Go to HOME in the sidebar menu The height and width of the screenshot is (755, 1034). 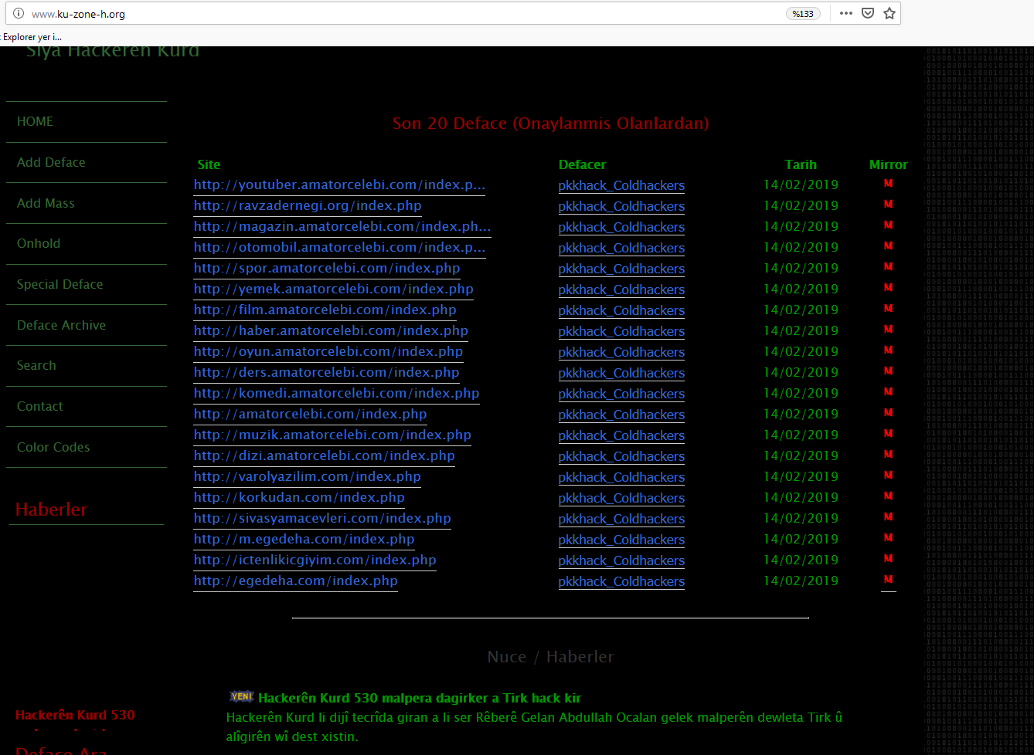point(36,122)
